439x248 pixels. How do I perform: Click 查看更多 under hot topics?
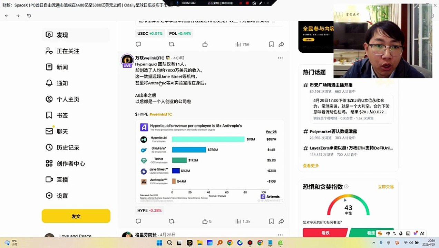click(311, 166)
